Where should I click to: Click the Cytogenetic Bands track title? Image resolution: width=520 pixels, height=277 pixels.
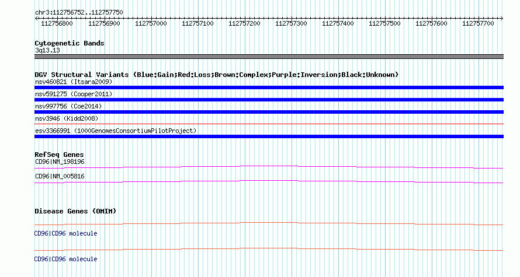click(70, 43)
